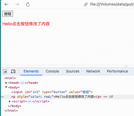
Task: Switch to the Elements tab
Action: (x=31, y=71)
